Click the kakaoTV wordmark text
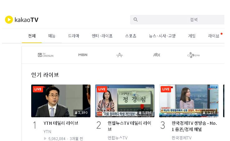Screen dimensions: 230x141 pyautogui.click(x=27, y=20)
